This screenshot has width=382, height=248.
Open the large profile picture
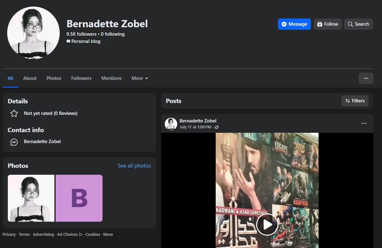coord(33,33)
